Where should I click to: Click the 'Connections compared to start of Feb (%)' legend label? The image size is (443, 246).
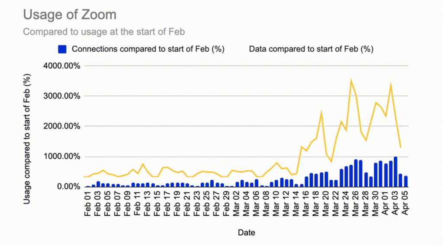[148, 49]
